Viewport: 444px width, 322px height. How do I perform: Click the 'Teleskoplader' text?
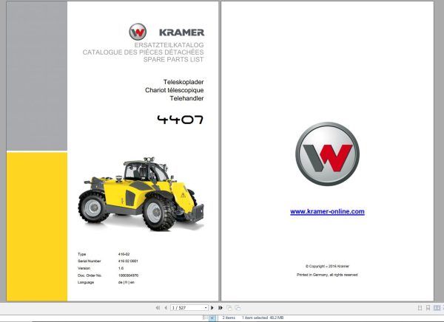(184, 82)
